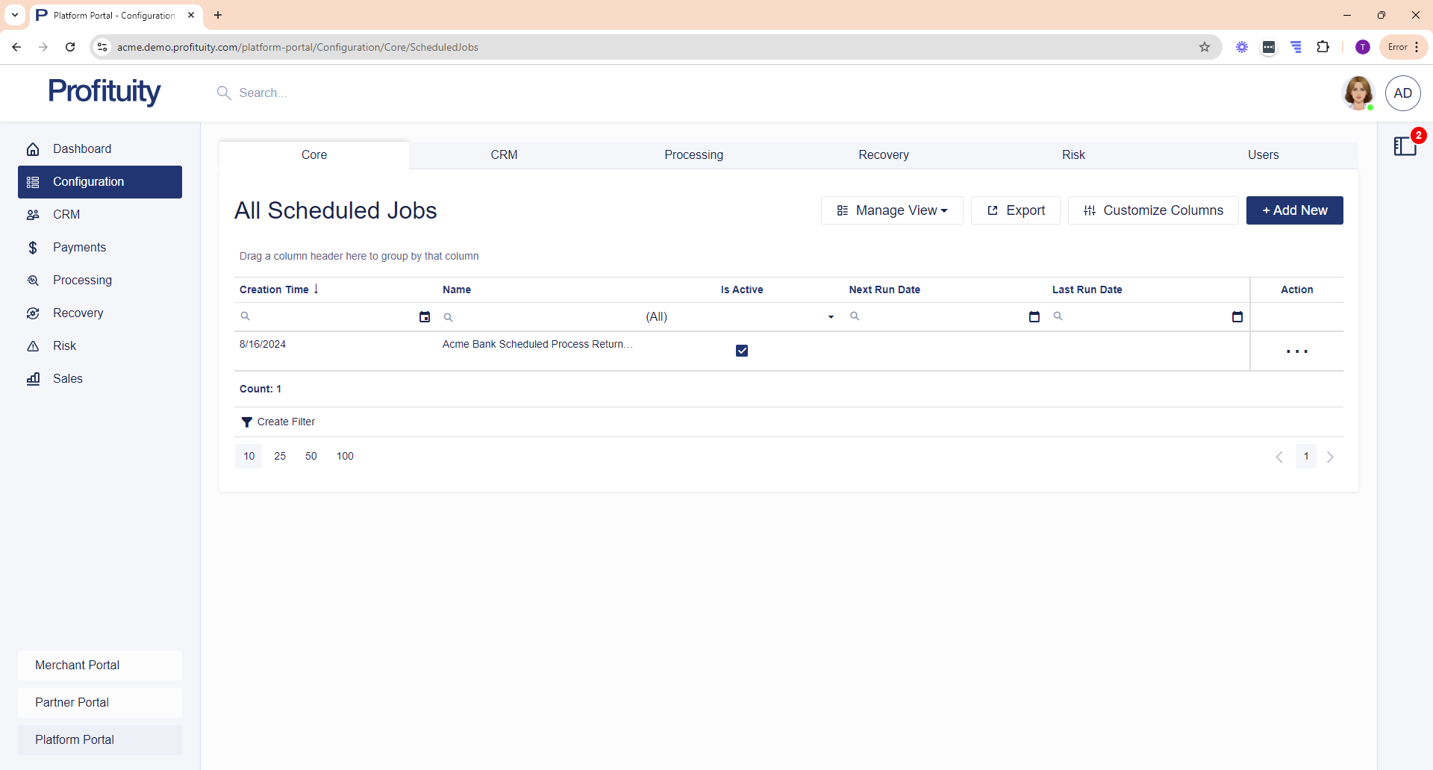Click the Export button
Screen dimensions: 1433x770
pyautogui.click(x=1015, y=210)
